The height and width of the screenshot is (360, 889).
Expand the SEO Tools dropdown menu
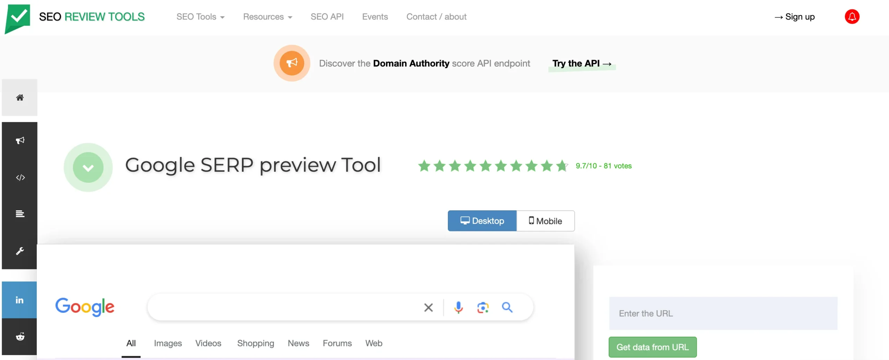pyautogui.click(x=200, y=17)
